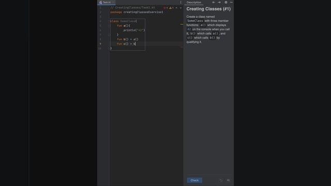Go to the next task arrow
The image size is (331, 186).
pos(219,2)
